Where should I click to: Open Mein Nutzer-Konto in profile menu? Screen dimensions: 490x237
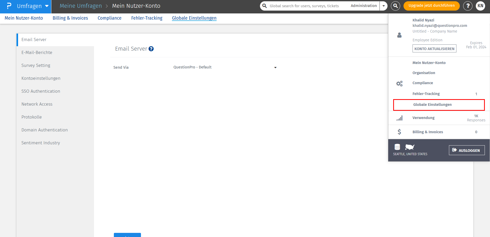429,63
